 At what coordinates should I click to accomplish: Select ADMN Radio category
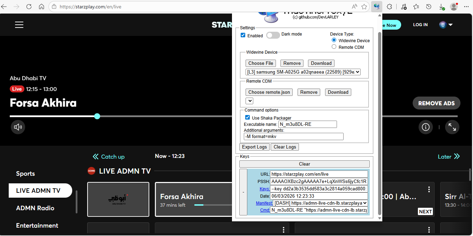[x=35, y=208]
